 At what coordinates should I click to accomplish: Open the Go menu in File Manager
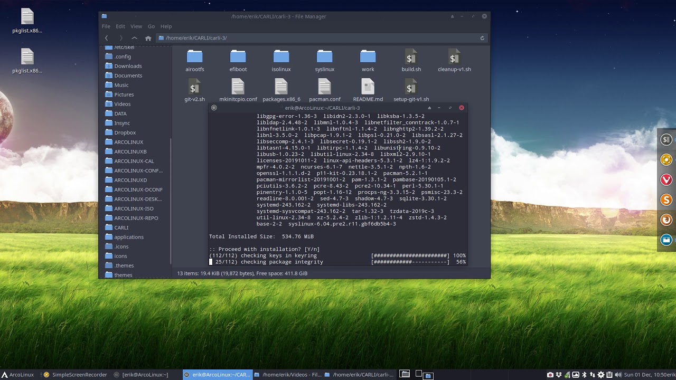click(152, 26)
